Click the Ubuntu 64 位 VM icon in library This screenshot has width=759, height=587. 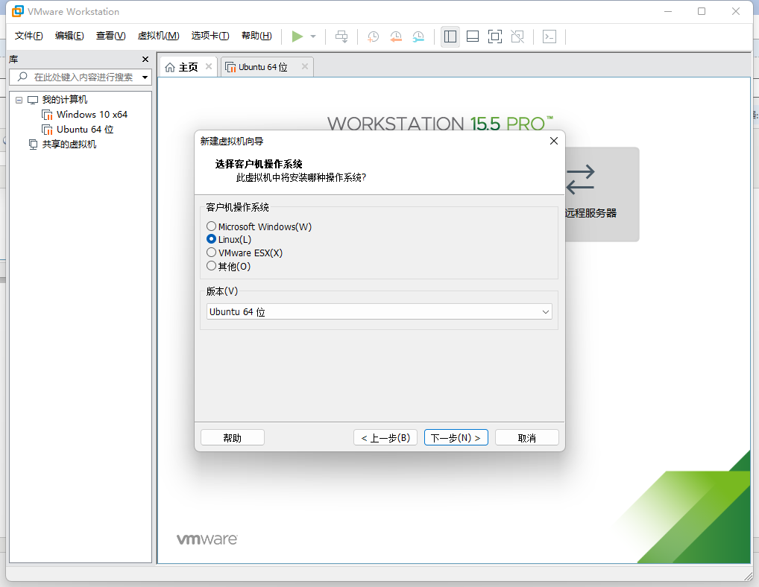coord(47,130)
